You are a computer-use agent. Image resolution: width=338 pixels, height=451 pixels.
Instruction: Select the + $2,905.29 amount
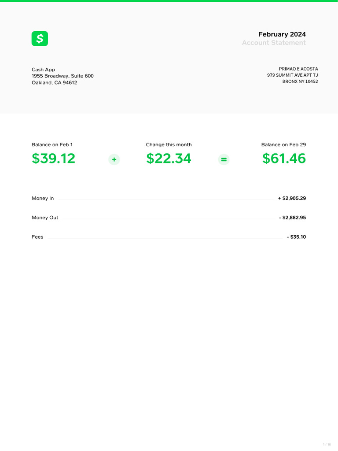coord(292,199)
